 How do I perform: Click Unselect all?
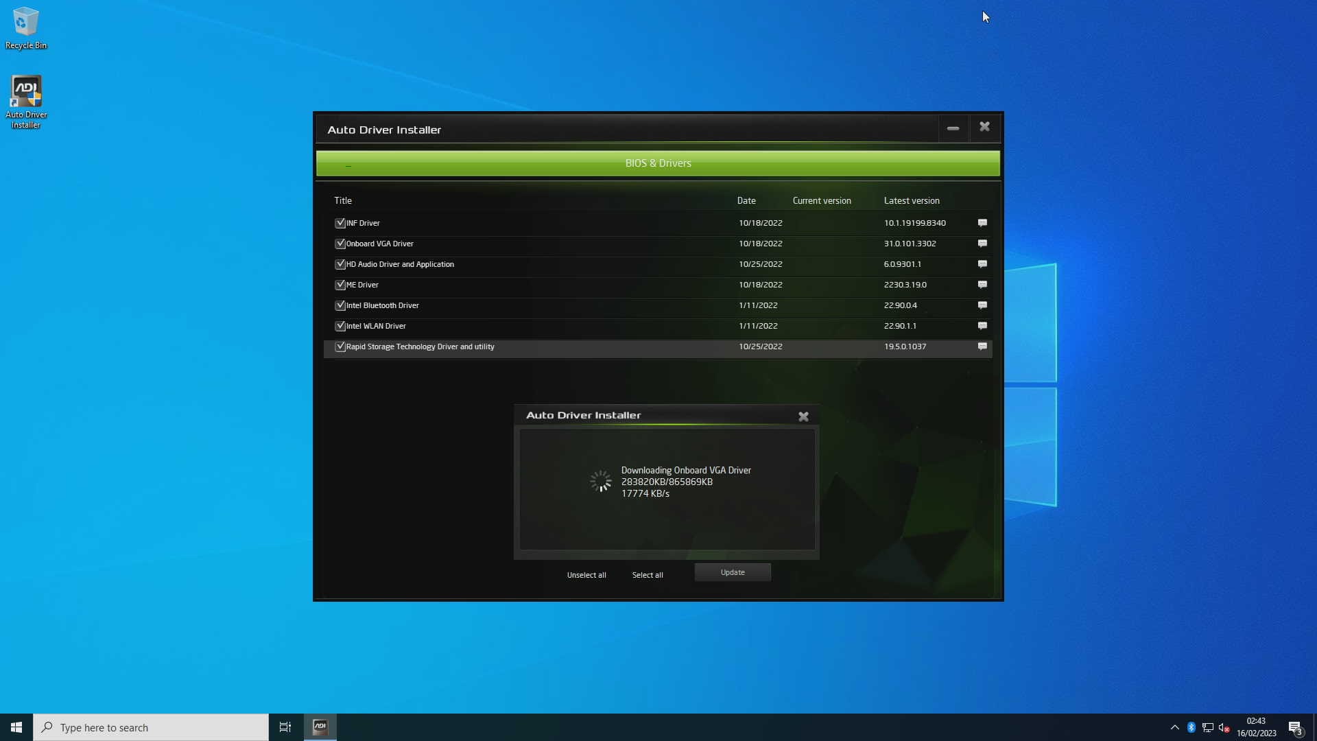point(586,575)
